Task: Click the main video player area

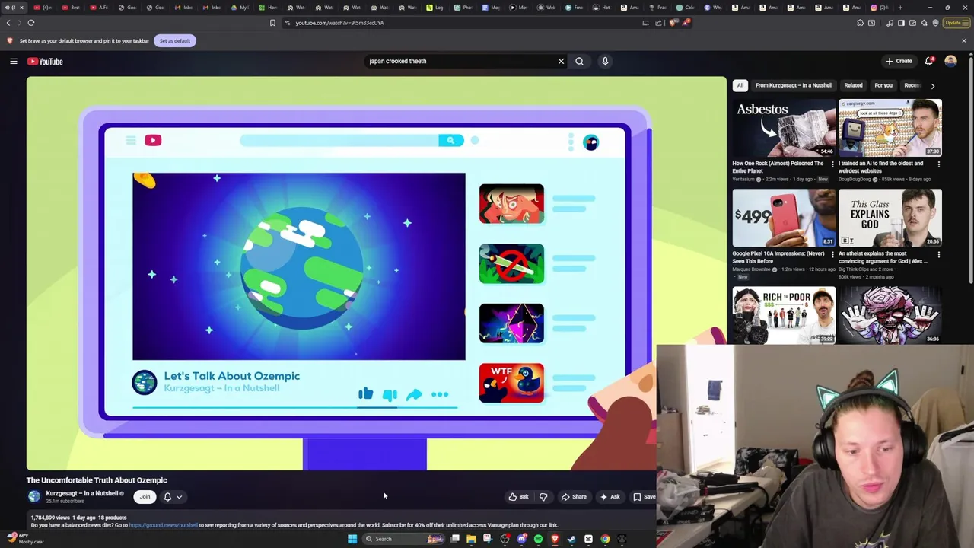Action: 377,273
